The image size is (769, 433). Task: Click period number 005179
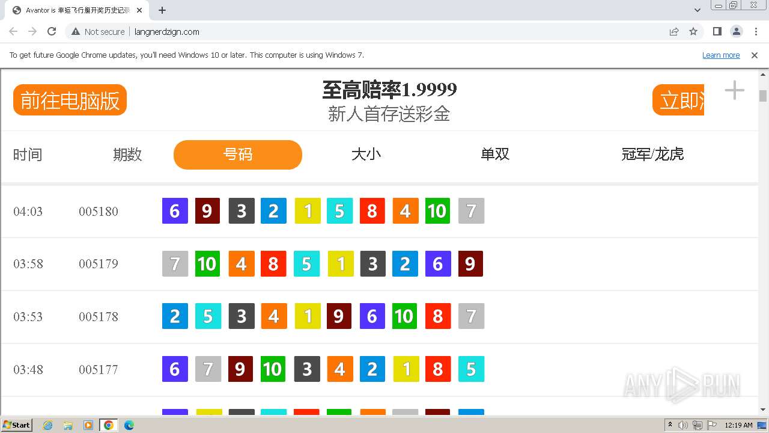pos(99,263)
